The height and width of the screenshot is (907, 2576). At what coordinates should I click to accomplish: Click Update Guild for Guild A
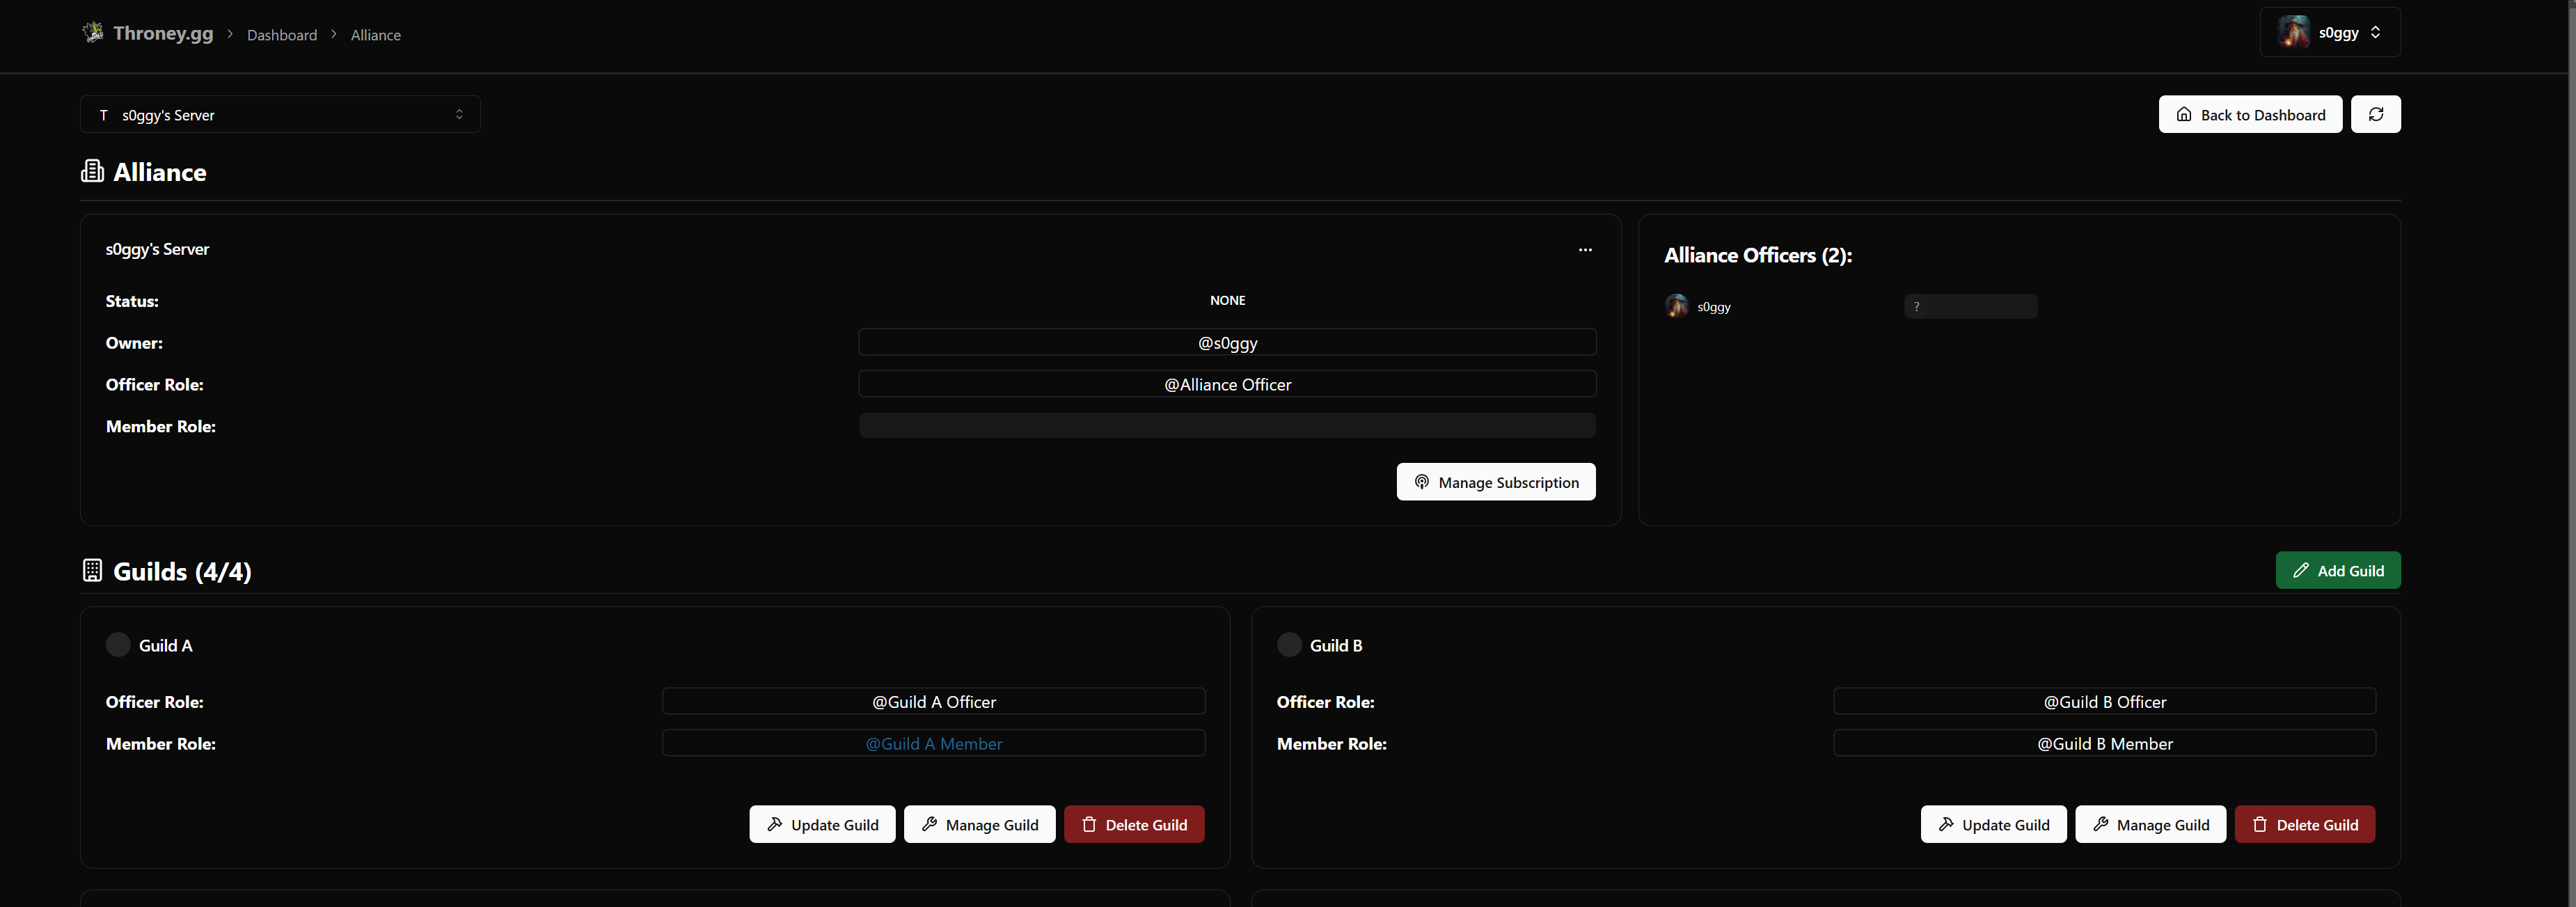point(822,824)
